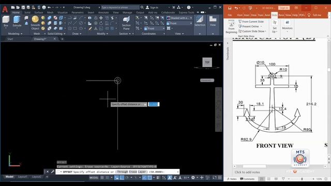This screenshot has width=331, height=186.
Task: Open the Autodesk App Store cart icon
Action: [174, 7]
